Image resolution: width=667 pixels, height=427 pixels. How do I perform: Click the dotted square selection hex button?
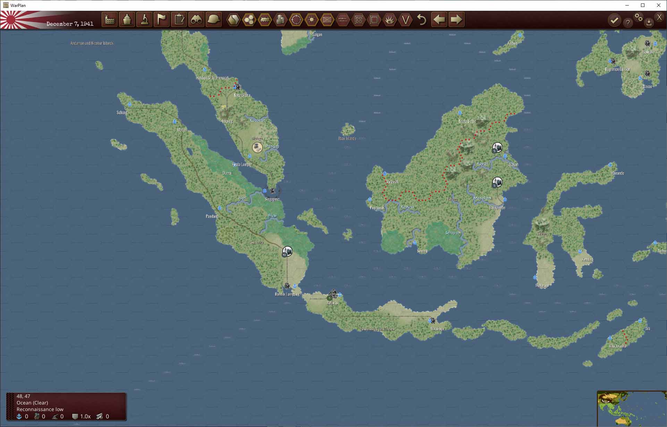coord(374,20)
